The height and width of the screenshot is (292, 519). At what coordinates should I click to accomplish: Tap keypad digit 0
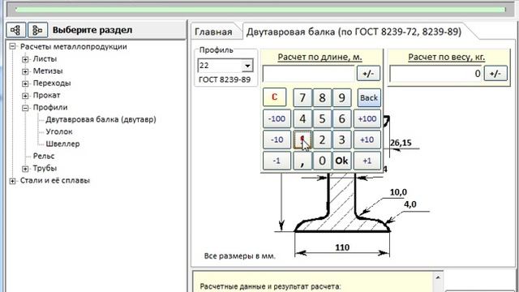[x=322, y=161]
